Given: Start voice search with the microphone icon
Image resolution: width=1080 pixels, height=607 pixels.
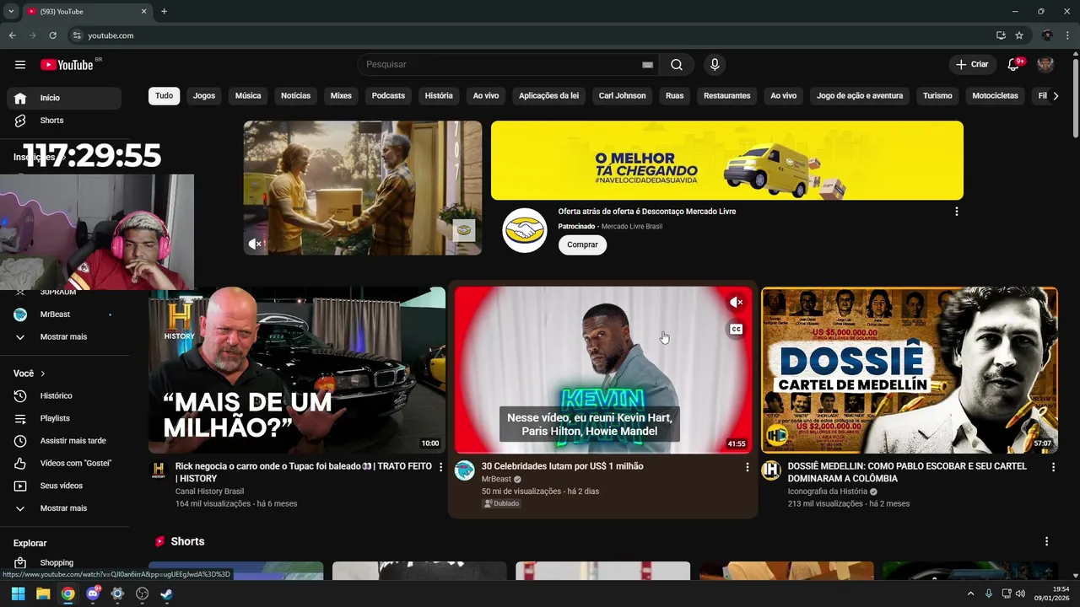Looking at the screenshot, I should [715, 65].
